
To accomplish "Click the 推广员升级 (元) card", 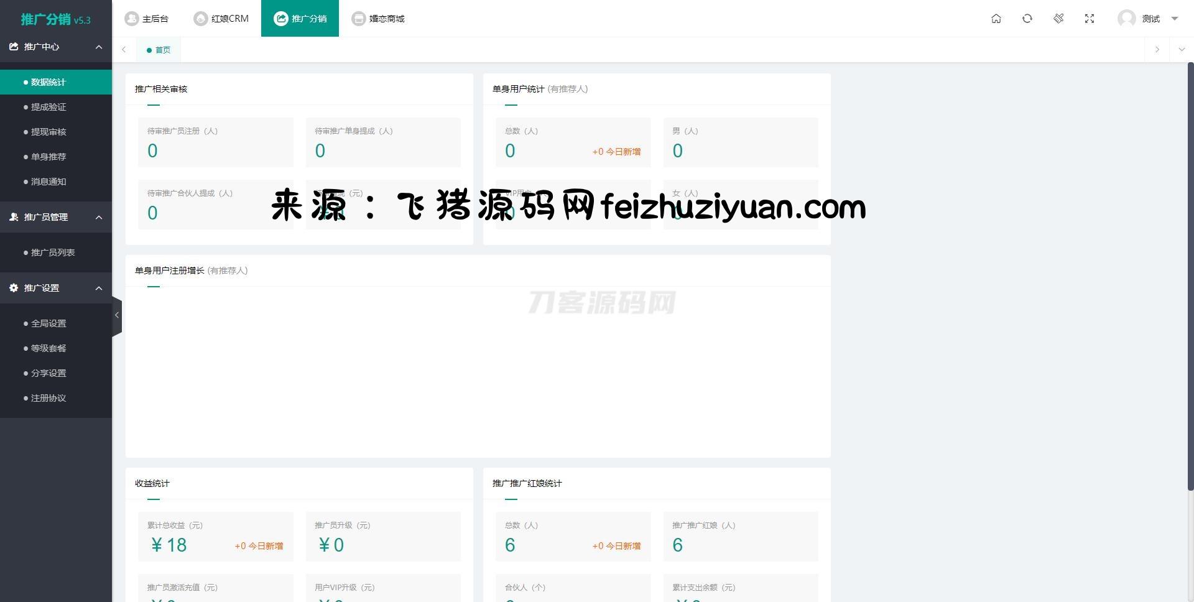I will point(383,537).
